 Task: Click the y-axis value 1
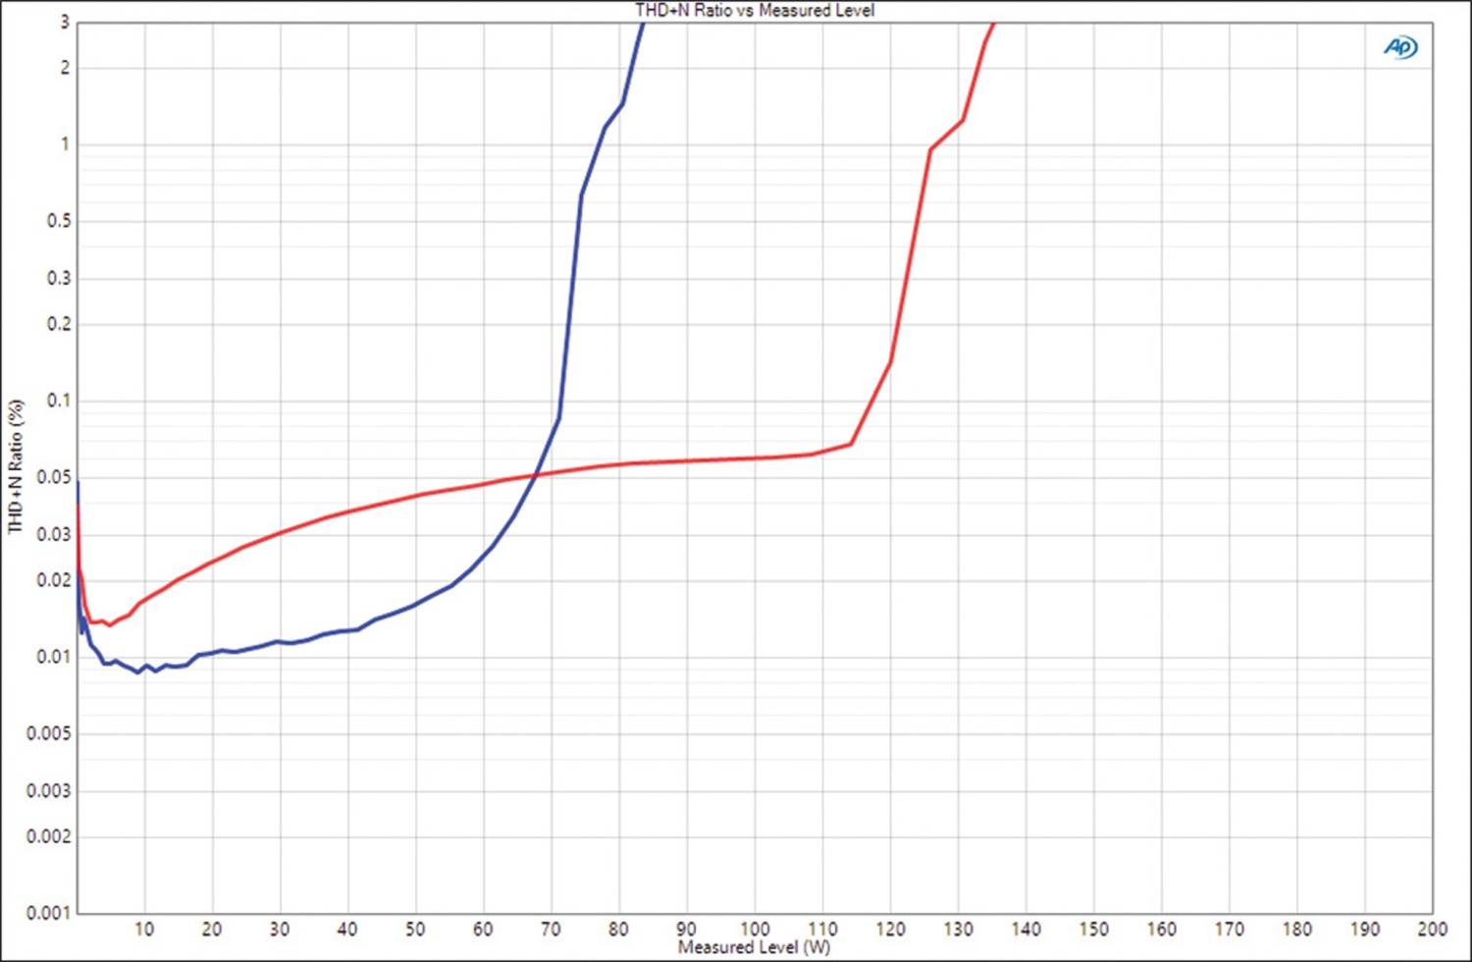click(65, 144)
